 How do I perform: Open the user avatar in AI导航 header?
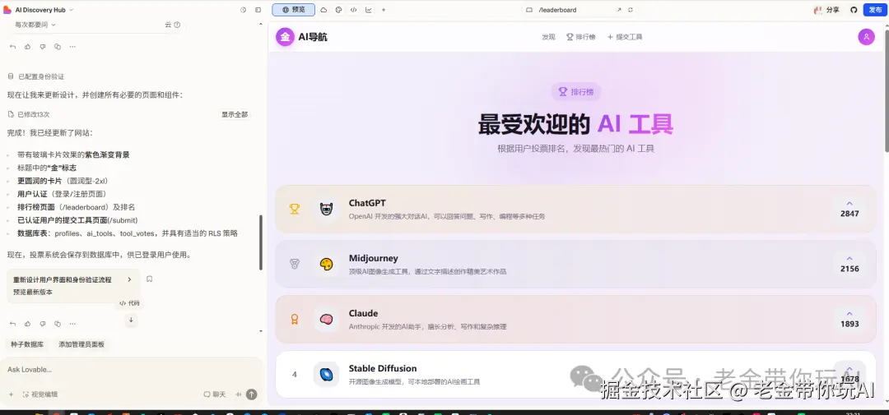[866, 37]
